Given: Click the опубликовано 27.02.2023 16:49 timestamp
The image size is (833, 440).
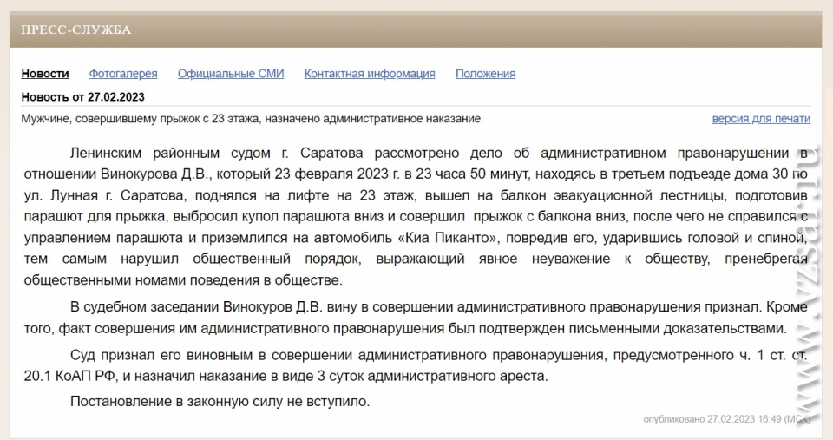Looking at the screenshot, I should (727, 419).
